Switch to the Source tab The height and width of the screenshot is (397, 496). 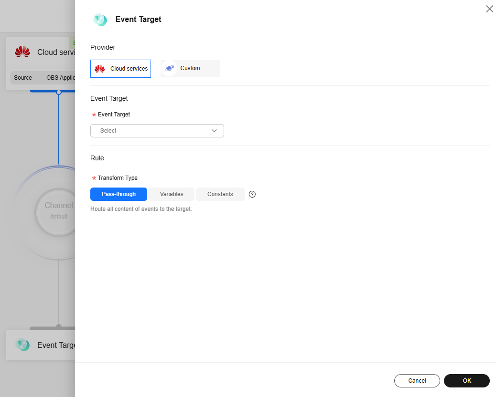[x=23, y=78]
